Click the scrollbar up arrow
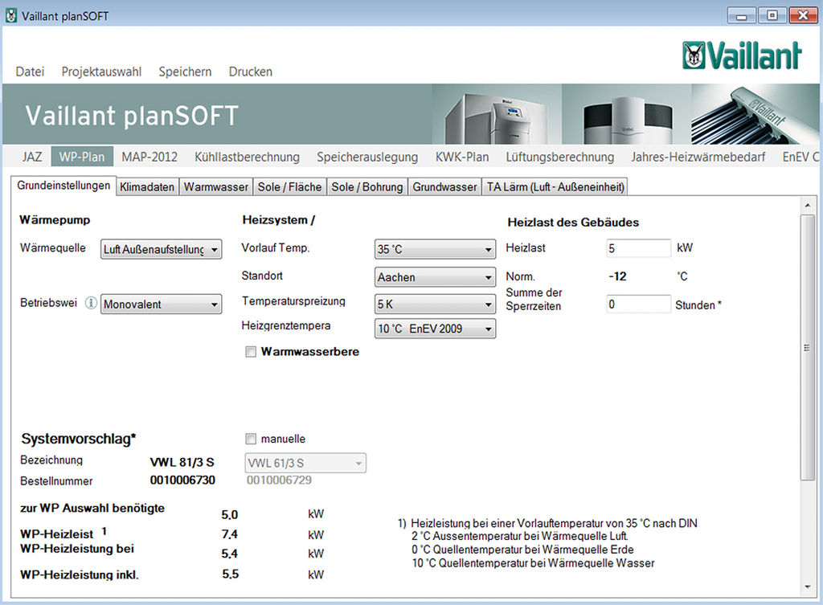 pos(807,205)
